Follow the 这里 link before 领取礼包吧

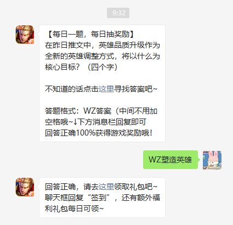pyautogui.click(x=106, y=187)
